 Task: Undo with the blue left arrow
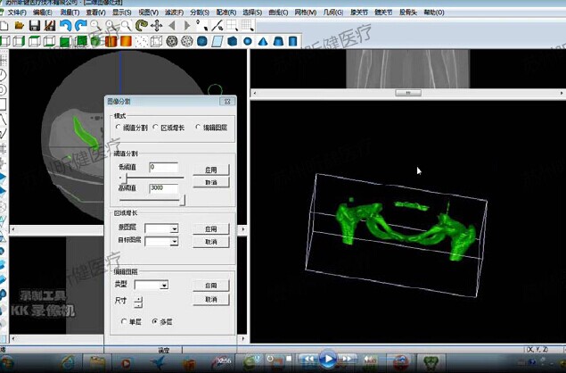pos(66,26)
